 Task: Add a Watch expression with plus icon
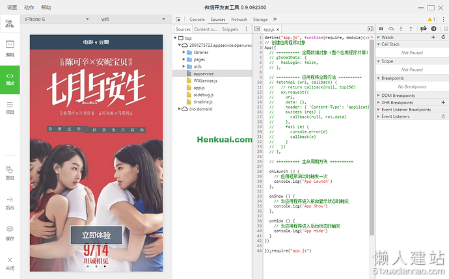433,37
